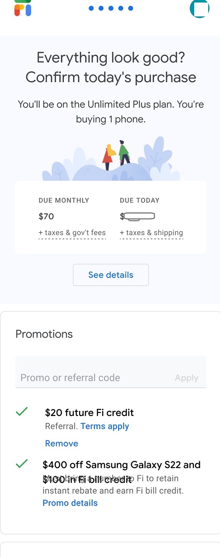This screenshot has height=557, width=220.
Task: Open the profile avatar menu
Action: pos(199,8)
